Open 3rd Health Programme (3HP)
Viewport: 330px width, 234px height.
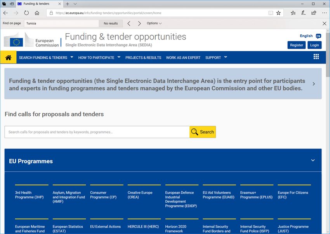click(29, 195)
